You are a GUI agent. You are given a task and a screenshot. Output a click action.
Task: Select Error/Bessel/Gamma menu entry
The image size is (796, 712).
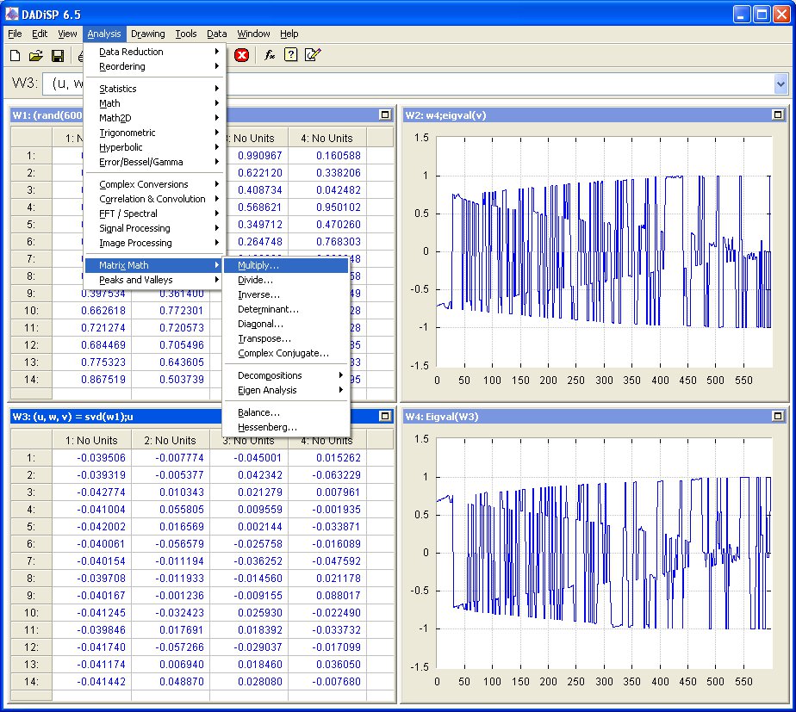[154, 163]
